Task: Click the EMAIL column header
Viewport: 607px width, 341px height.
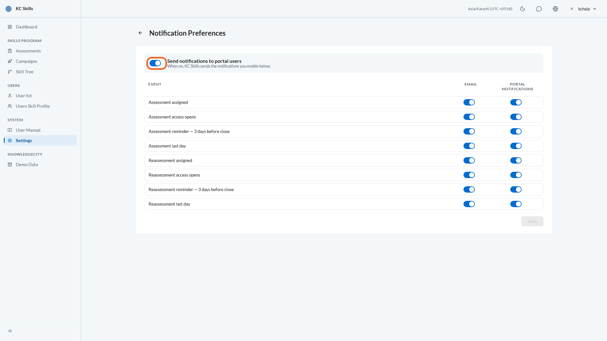Action: click(x=470, y=84)
